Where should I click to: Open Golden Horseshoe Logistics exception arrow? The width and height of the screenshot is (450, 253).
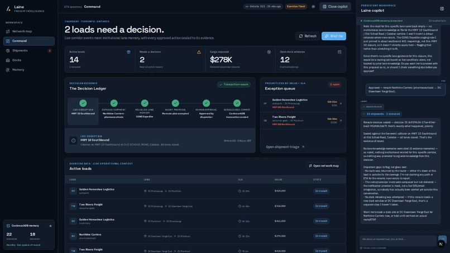[341, 103]
